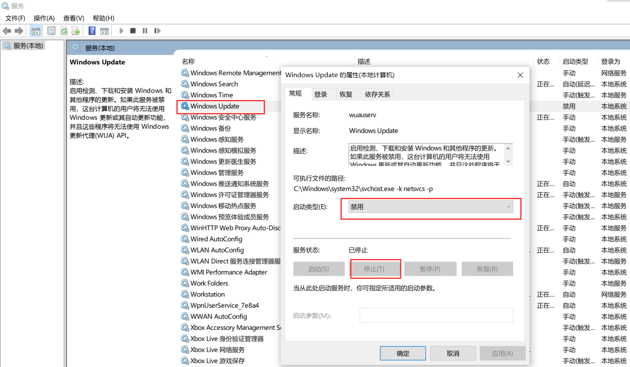Click description box scroll-up arrow
The height and width of the screenshot is (367, 630).
point(508,148)
